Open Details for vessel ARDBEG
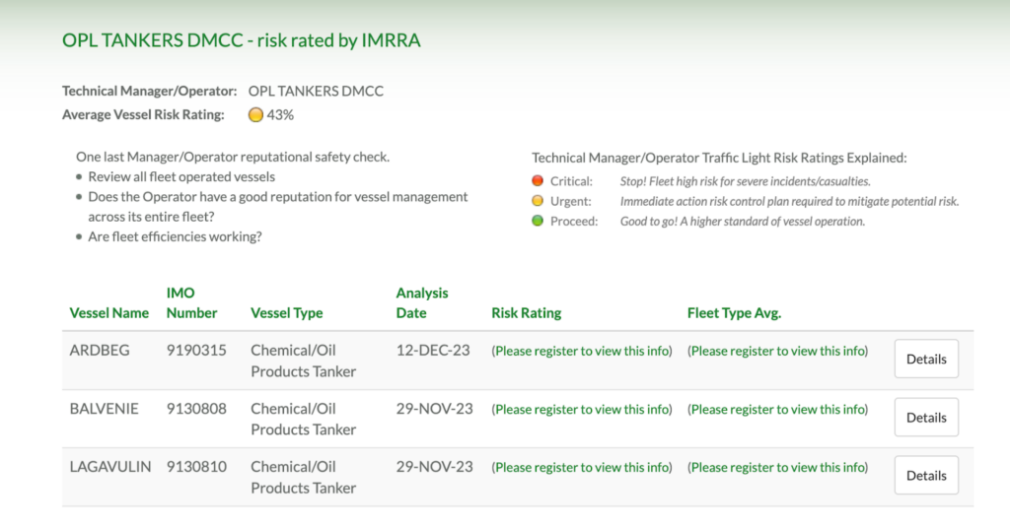The width and height of the screenshot is (1010, 528). tap(925, 360)
